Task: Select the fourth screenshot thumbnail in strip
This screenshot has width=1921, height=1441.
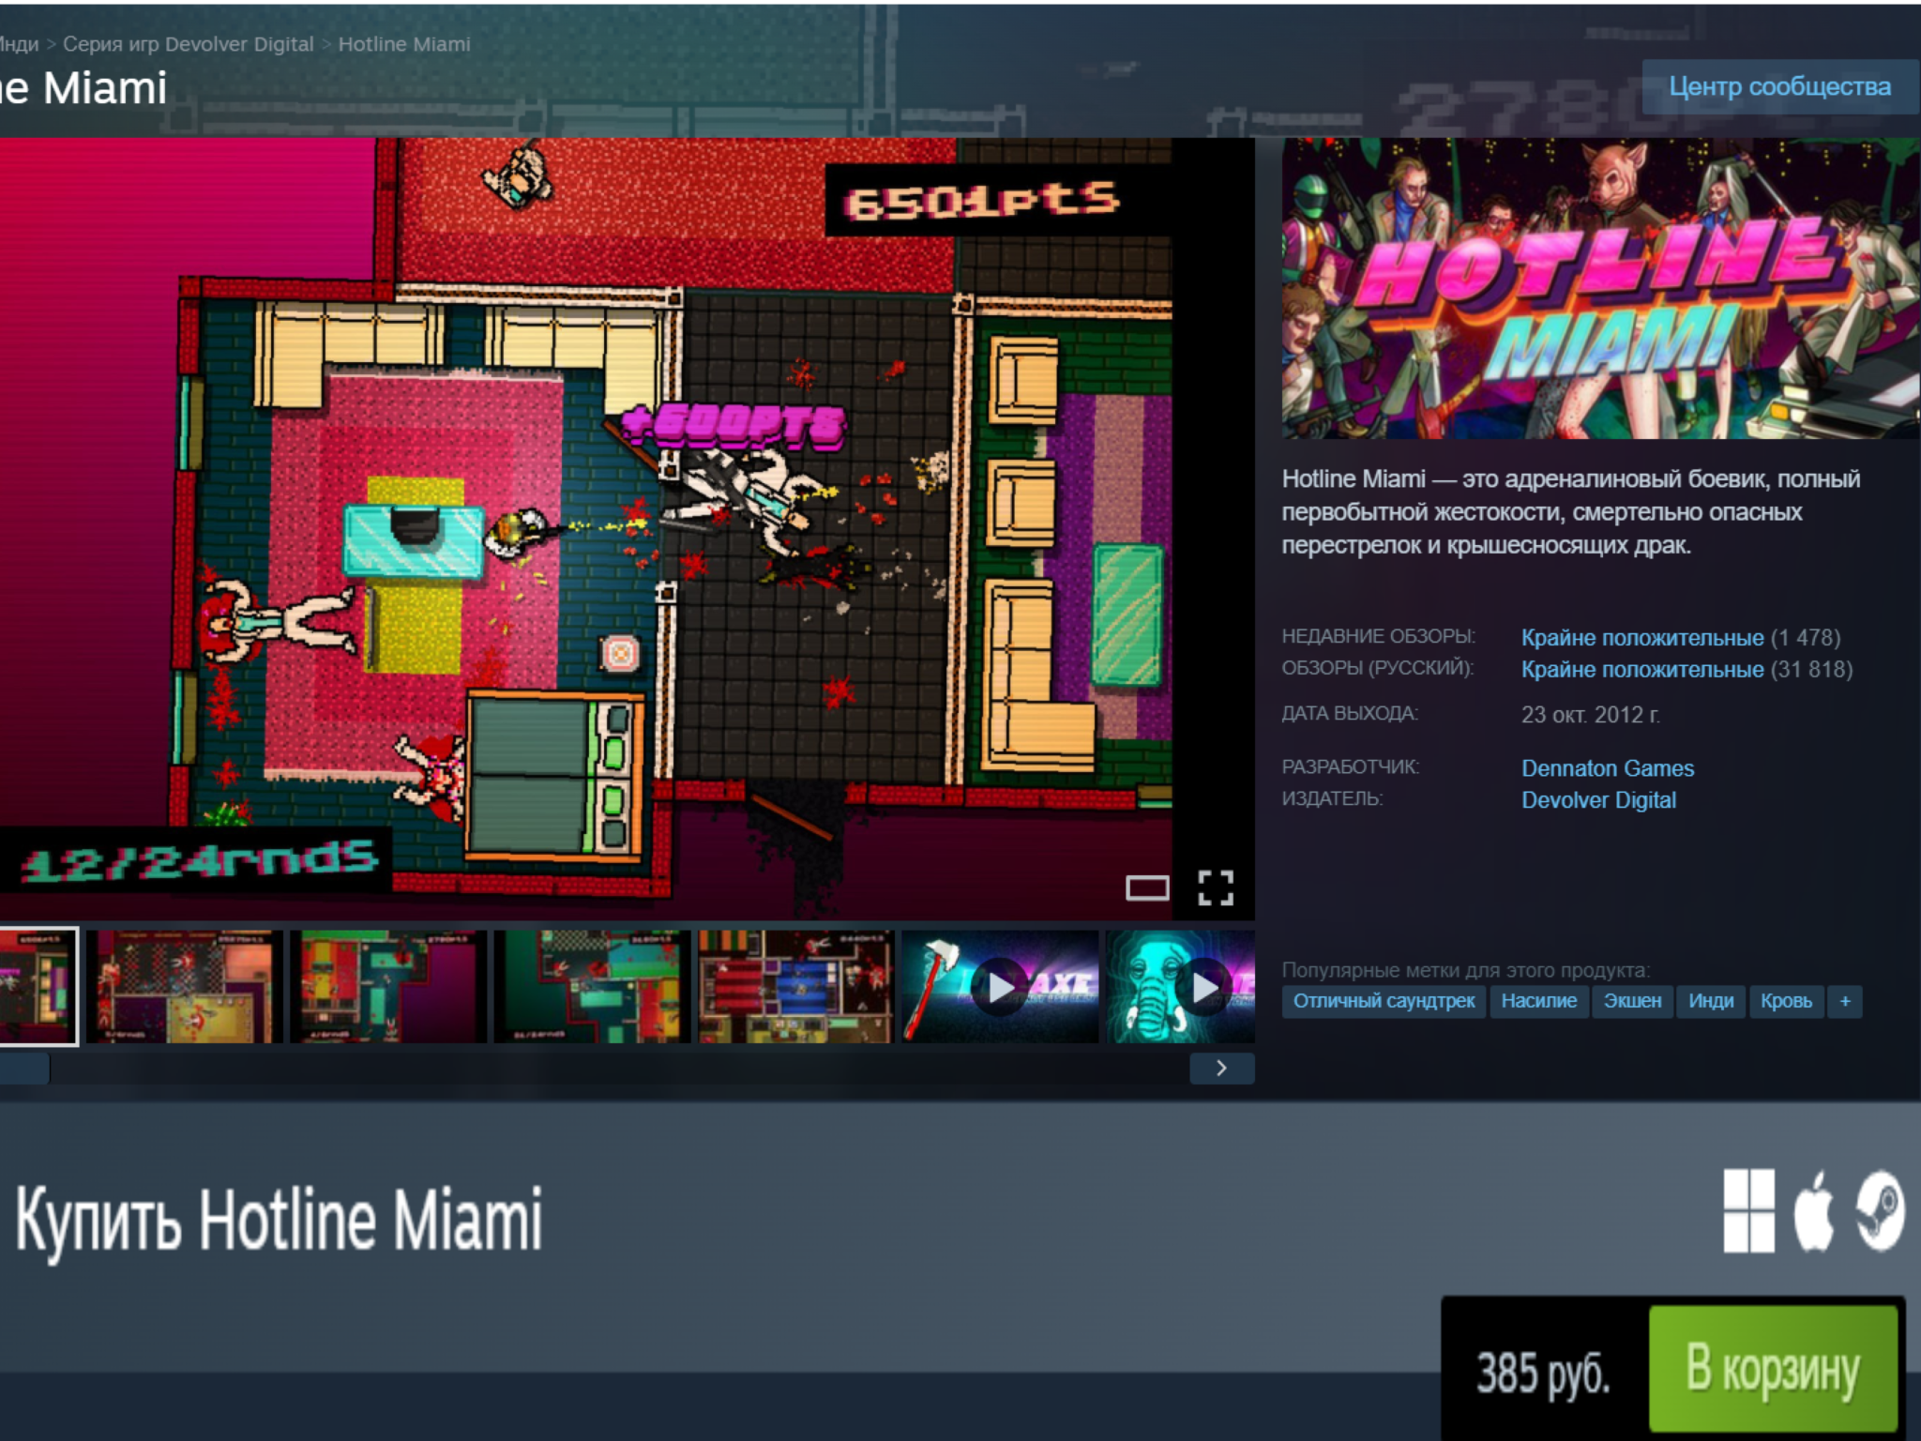Action: coord(593,986)
